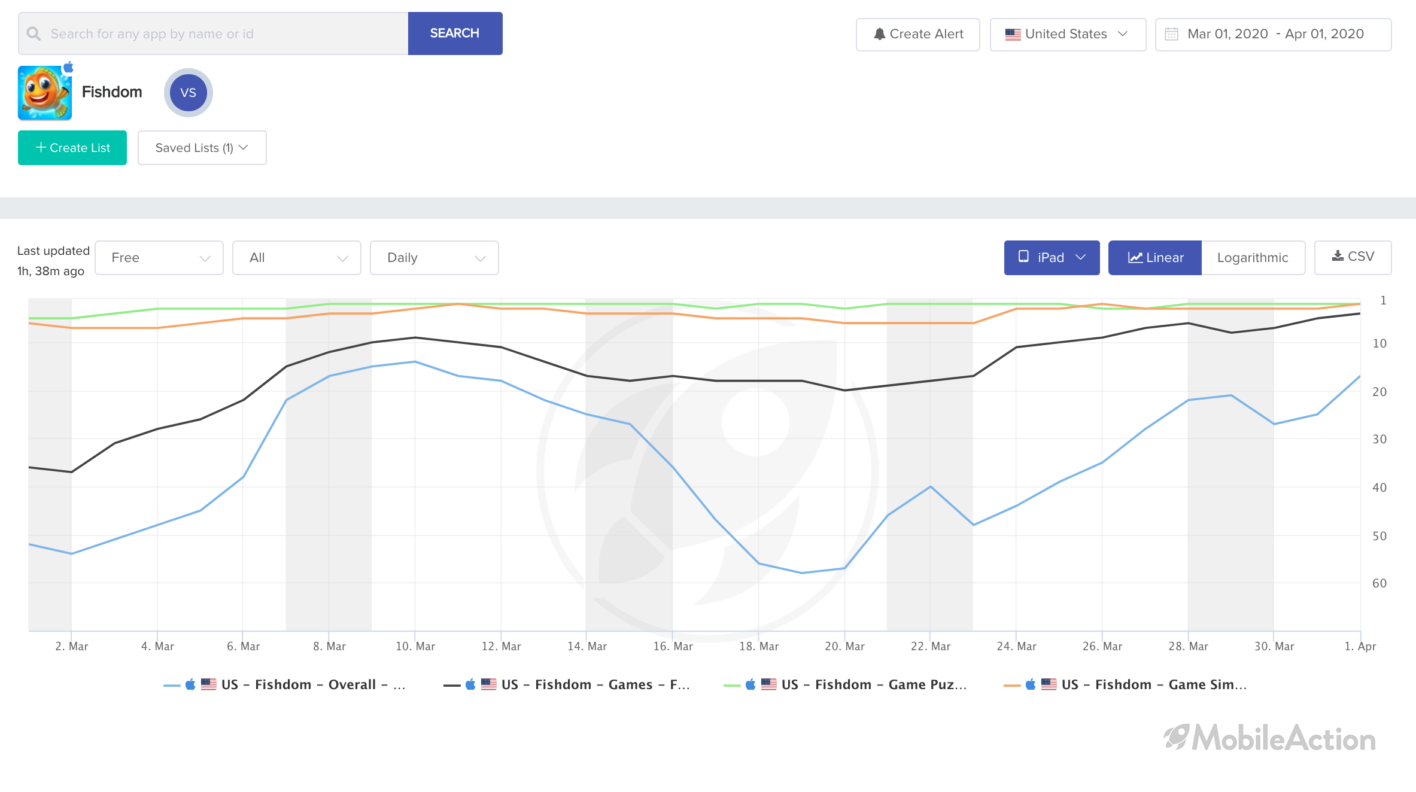
Task: Toggle US Fishdom Game Puzzle legend series
Action: coord(846,684)
